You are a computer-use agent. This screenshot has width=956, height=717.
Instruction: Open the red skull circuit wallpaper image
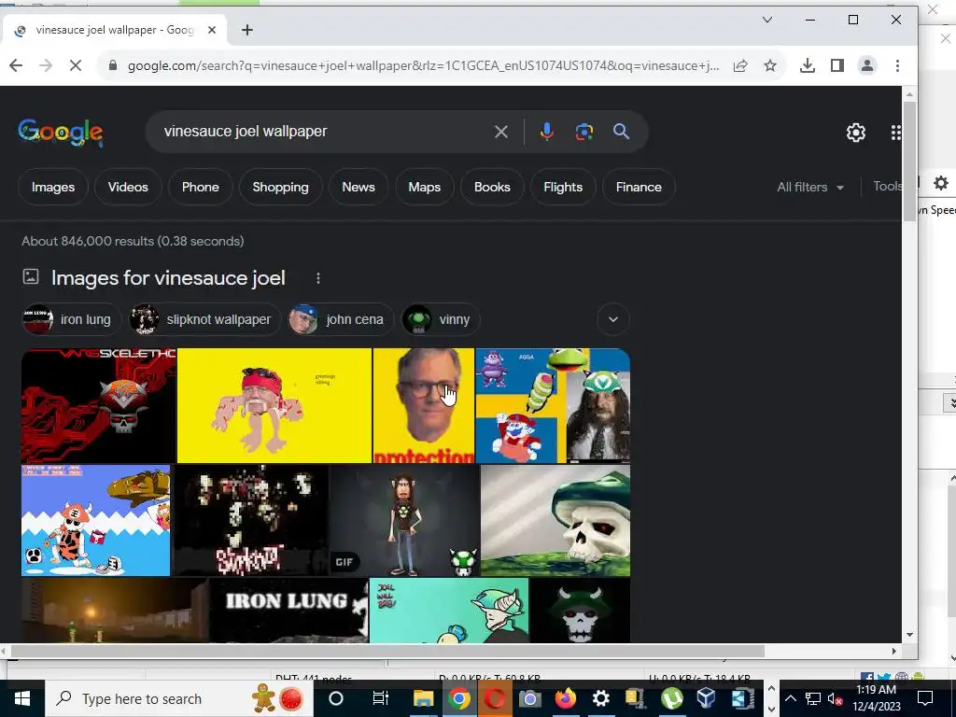coord(98,405)
